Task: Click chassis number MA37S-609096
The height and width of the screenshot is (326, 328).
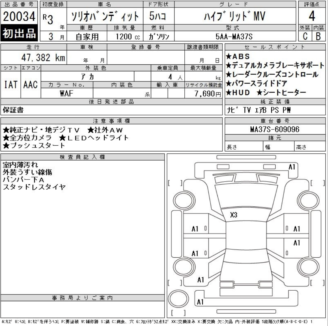Action: click(275, 129)
